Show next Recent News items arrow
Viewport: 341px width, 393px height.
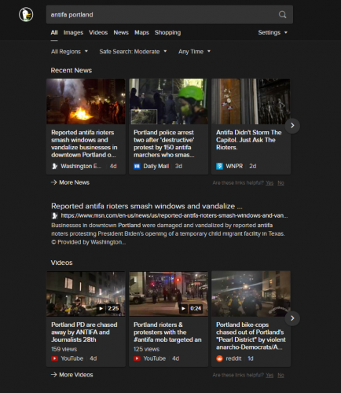(292, 126)
